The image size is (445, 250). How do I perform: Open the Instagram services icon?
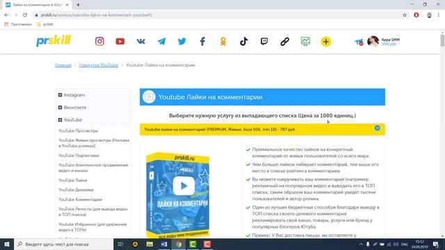(99, 42)
